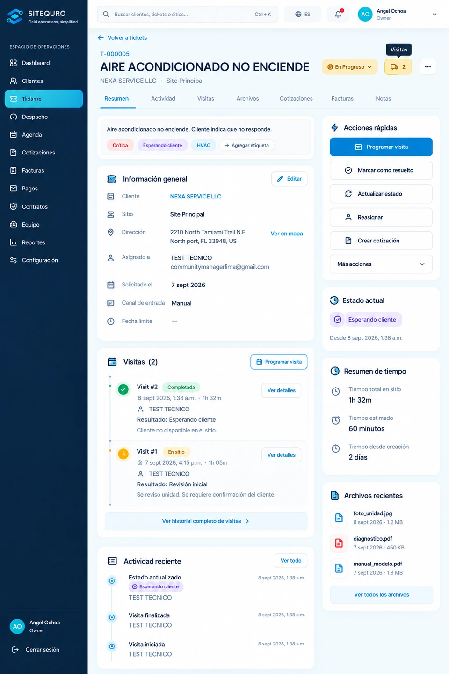Click Ver todo in Actividad reciente
The height and width of the screenshot is (674, 449).
coord(291,561)
